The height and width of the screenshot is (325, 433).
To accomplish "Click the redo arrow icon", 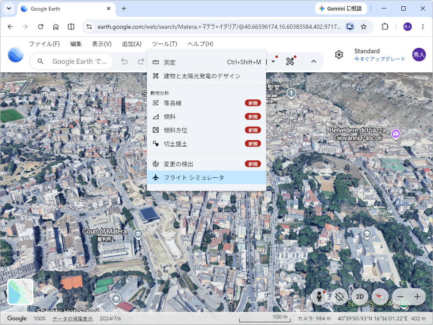I will 141,61.
